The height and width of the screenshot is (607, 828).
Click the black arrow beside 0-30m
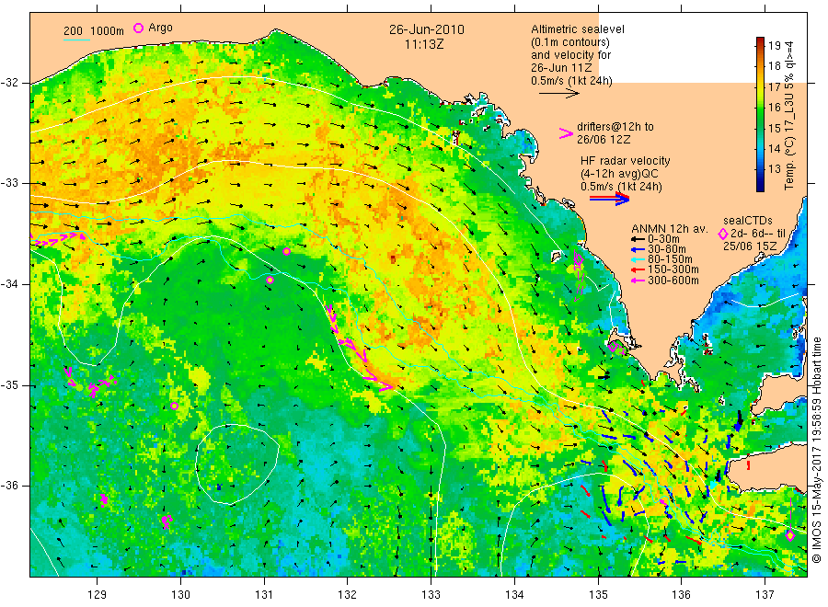638,239
